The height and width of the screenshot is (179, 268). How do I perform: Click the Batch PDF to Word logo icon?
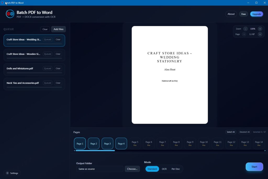click(x=10, y=14)
